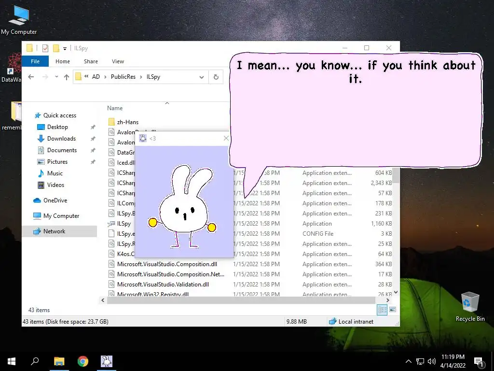Click the pink speech bubble
This screenshot has height=371, width=494.
(x=356, y=111)
